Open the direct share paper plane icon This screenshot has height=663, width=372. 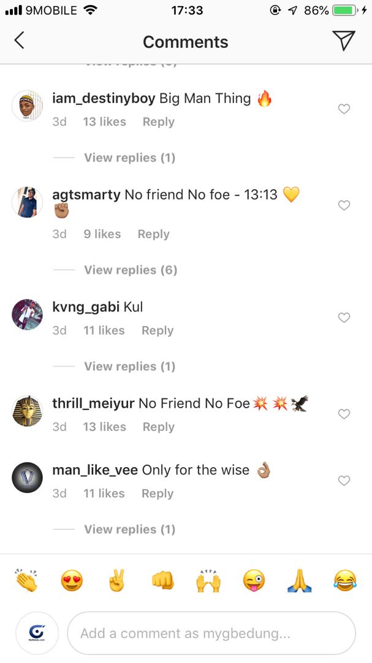pos(345,40)
